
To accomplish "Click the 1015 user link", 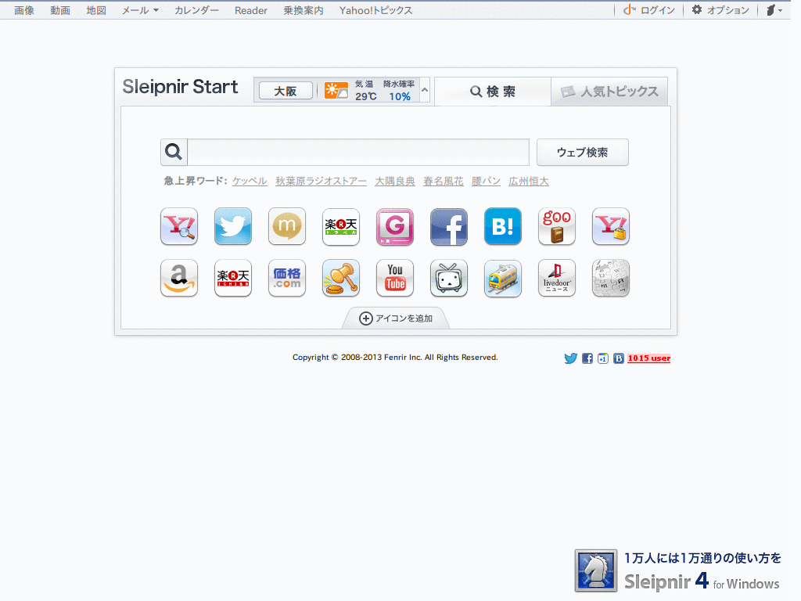I will (x=648, y=358).
